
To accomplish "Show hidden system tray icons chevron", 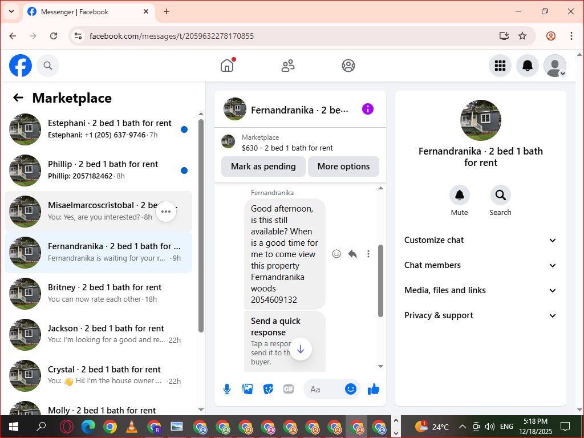I will [462, 427].
